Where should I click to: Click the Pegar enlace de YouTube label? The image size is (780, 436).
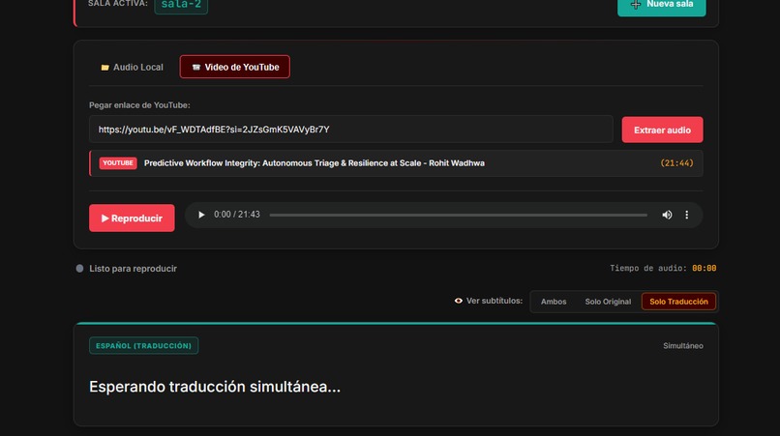139,105
